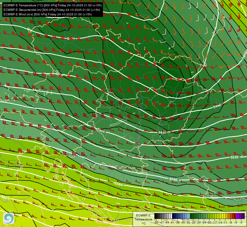Click the 5600 geopotential contour label
The image size is (247, 227).
61,198
